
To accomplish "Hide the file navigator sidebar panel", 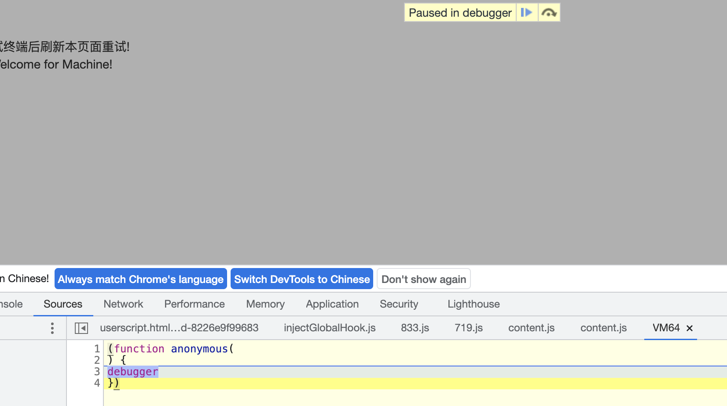I will pos(81,328).
